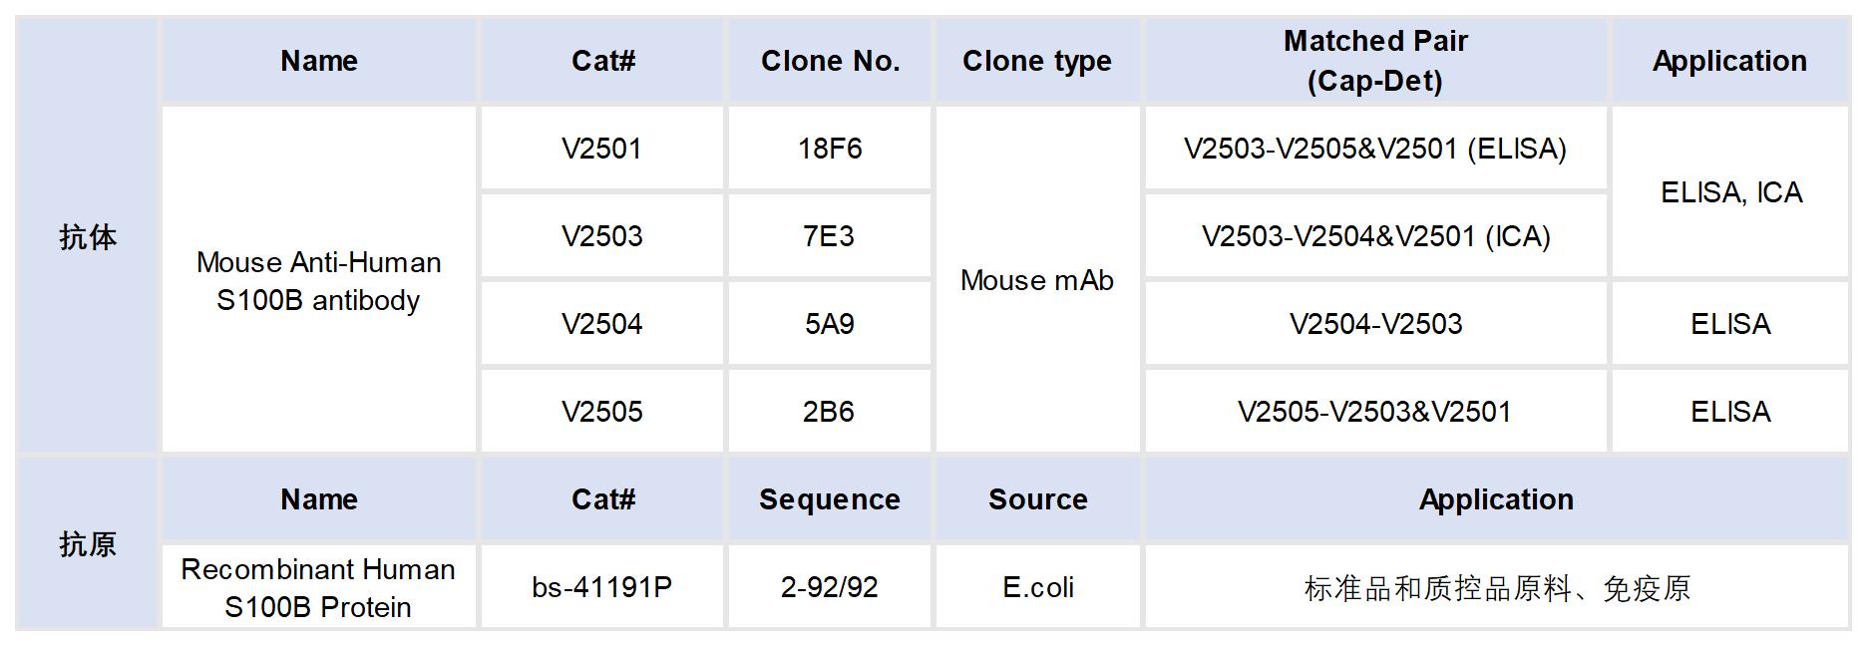The width and height of the screenshot is (1867, 646).
Task: Click the E.coli source cell
Action: point(1037,587)
